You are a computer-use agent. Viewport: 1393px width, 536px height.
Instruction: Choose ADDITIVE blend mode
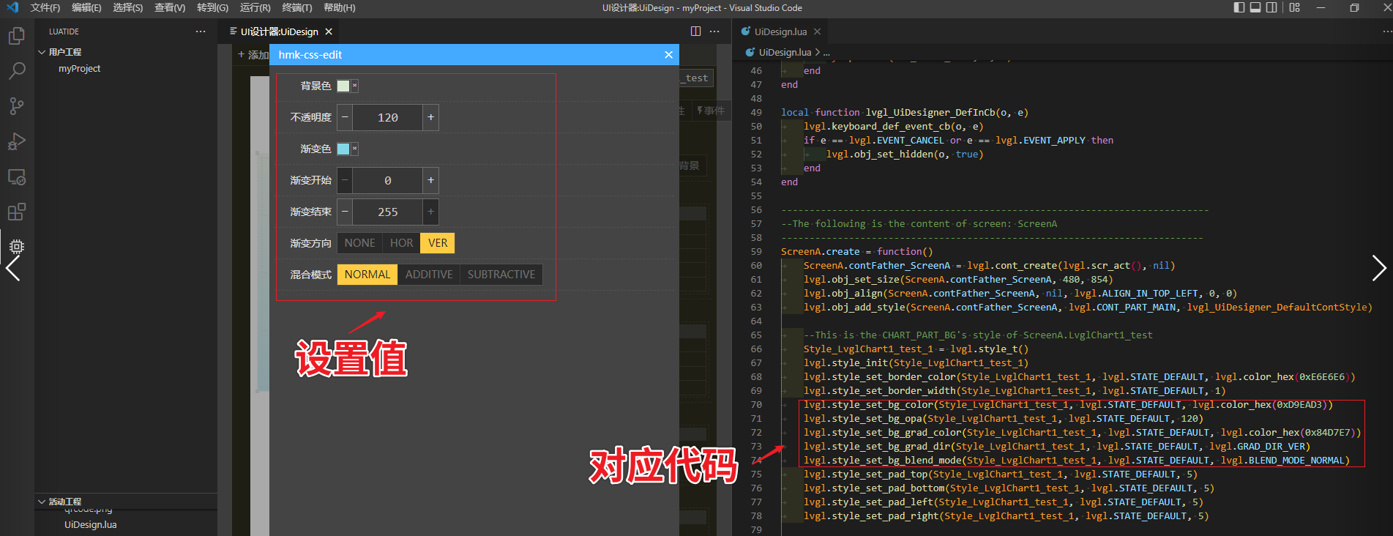[x=429, y=275]
